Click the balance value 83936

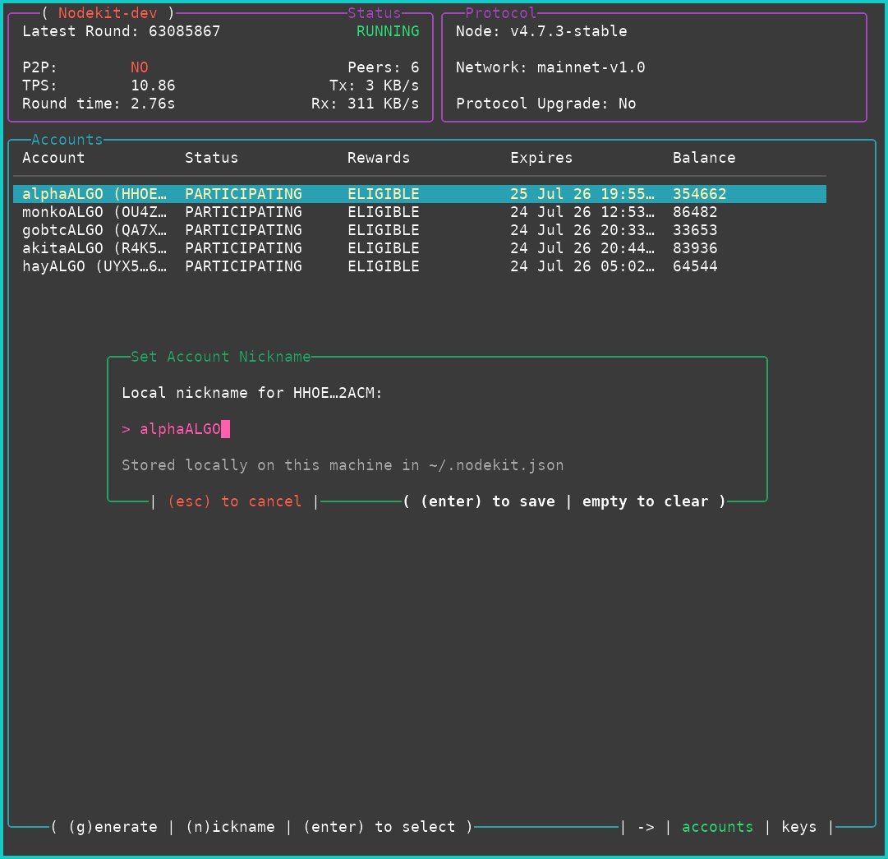click(695, 248)
